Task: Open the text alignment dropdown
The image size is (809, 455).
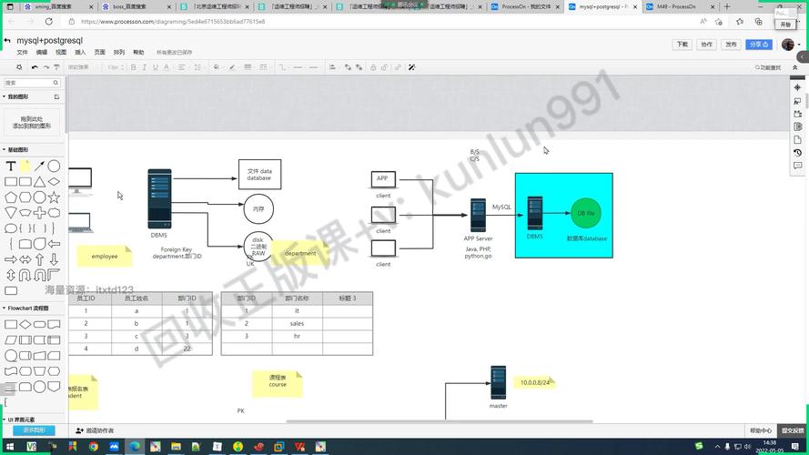Action: point(182,67)
